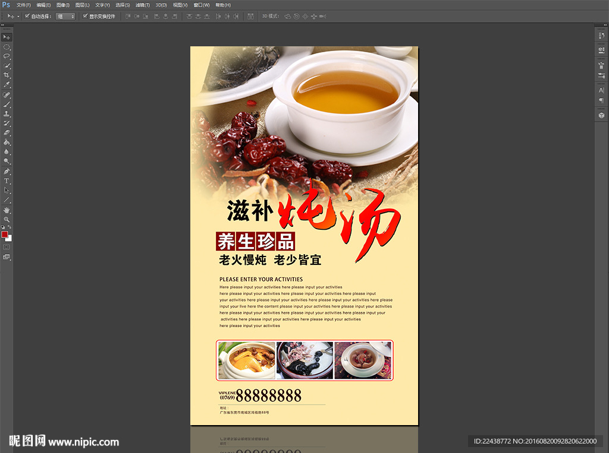Click the white background color swatch
Image resolution: width=609 pixels, height=453 pixels.
coord(10,239)
